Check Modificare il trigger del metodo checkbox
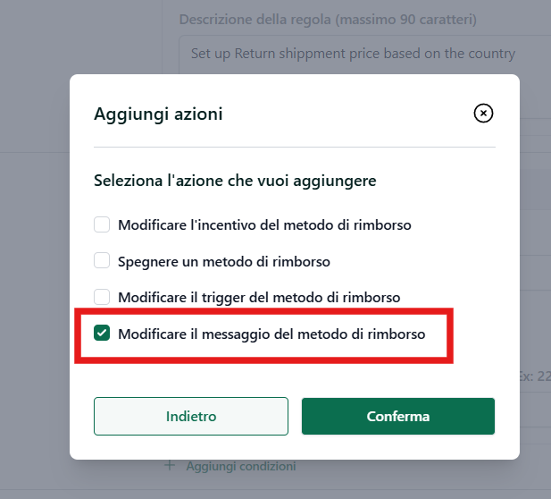Viewport: 551px width, 499px height. (x=102, y=297)
